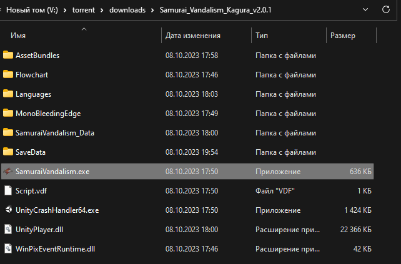This screenshot has width=401, height=264.
Task: Go to torrent folder in breadcrumb
Action: (83, 10)
